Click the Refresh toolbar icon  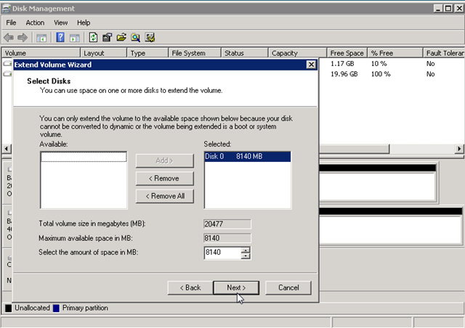point(93,38)
